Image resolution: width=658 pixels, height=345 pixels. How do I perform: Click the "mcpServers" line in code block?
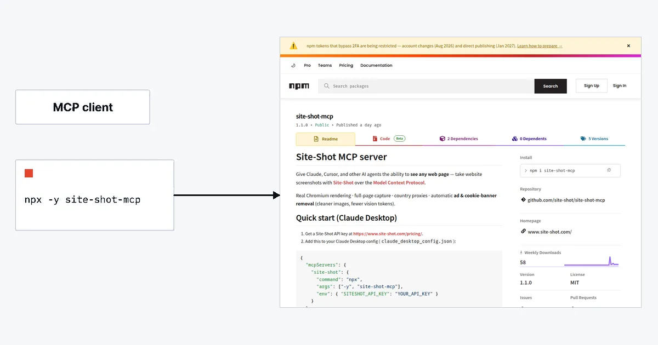pyautogui.click(x=326, y=265)
